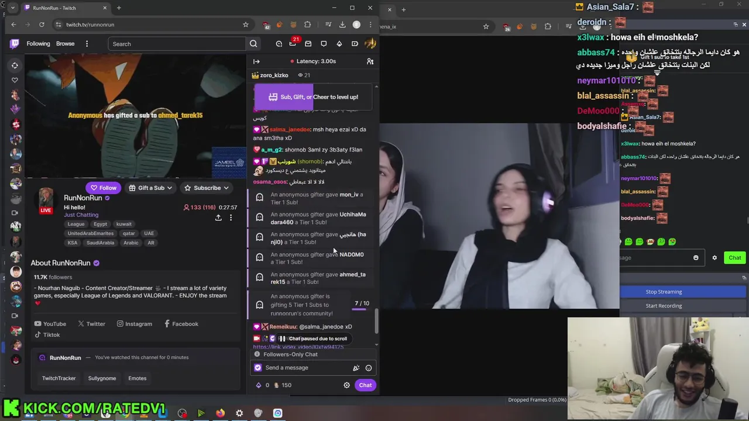The image size is (749, 421).
Task: Send message with the purple Chat button
Action: [x=365, y=385]
